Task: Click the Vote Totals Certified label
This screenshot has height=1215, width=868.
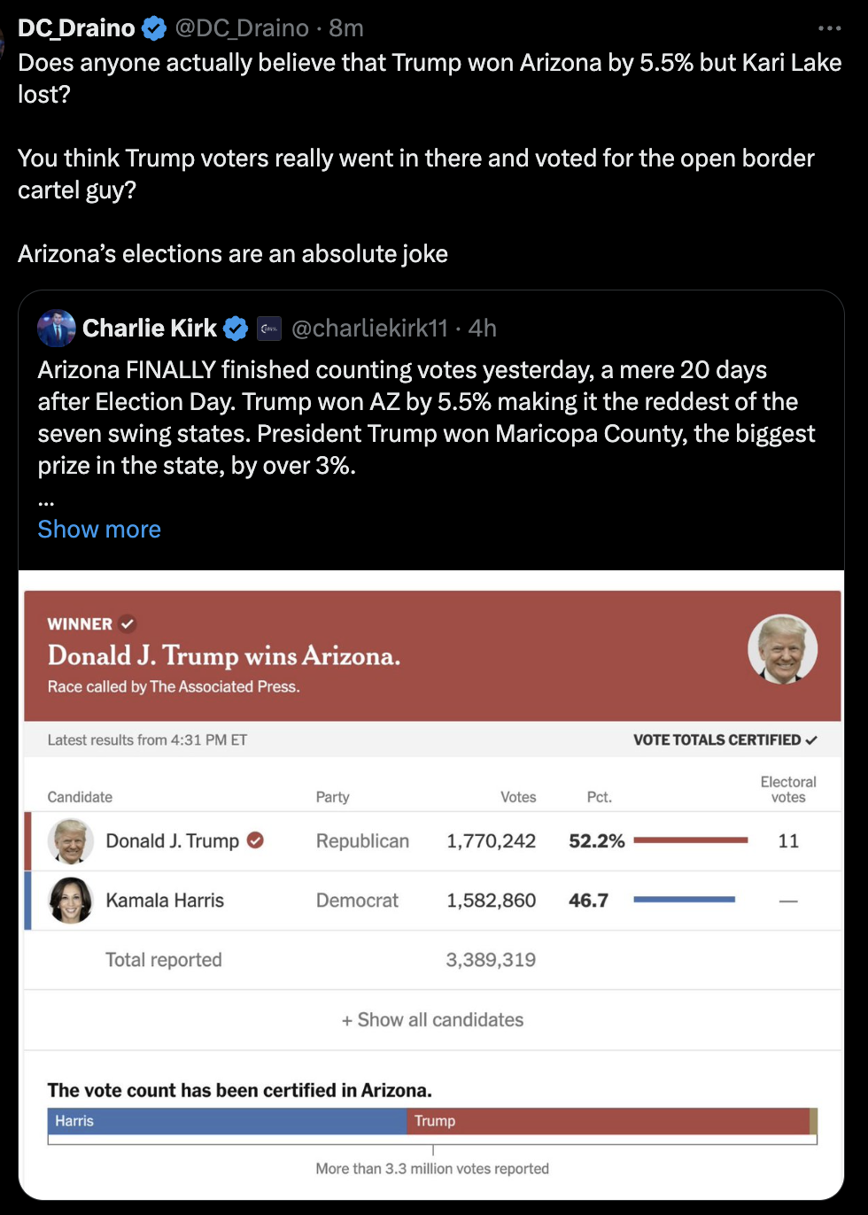Action: [x=725, y=740]
